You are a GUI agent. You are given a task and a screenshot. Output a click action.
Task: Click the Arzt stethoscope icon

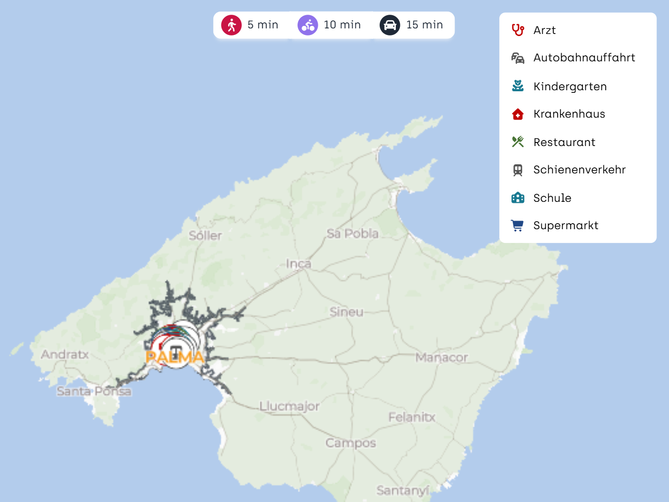[517, 30]
